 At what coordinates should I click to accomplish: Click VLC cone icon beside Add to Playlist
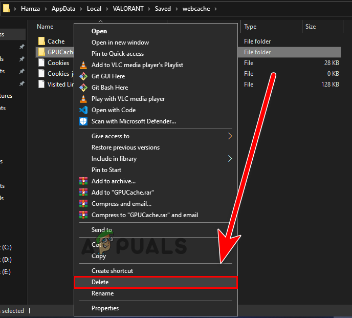click(x=83, y=65)
